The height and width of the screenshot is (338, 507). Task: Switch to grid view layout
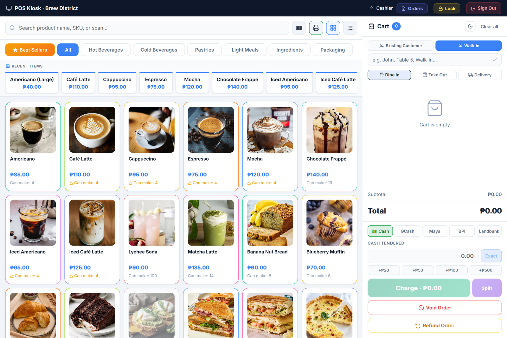pyautogui.click(x=333, y=28)
